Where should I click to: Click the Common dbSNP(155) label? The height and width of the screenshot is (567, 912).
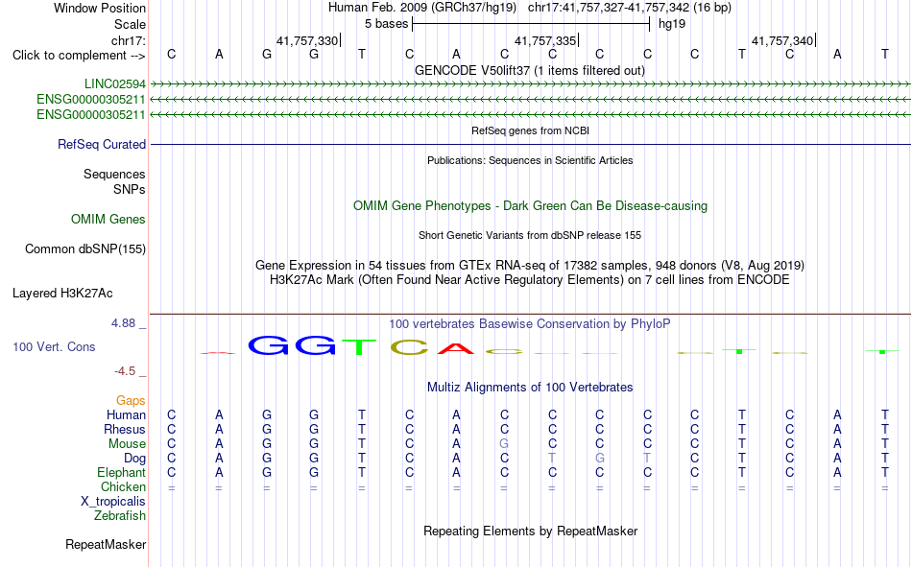85,248
